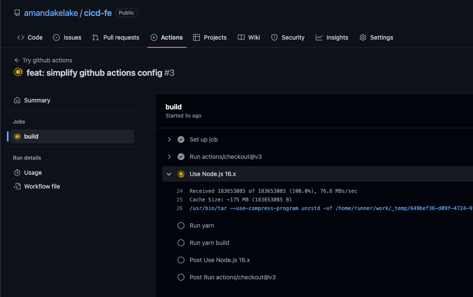This screenshot has width=473, height=297.
Task: Open the Insights tab
Action: pos(332,37)
